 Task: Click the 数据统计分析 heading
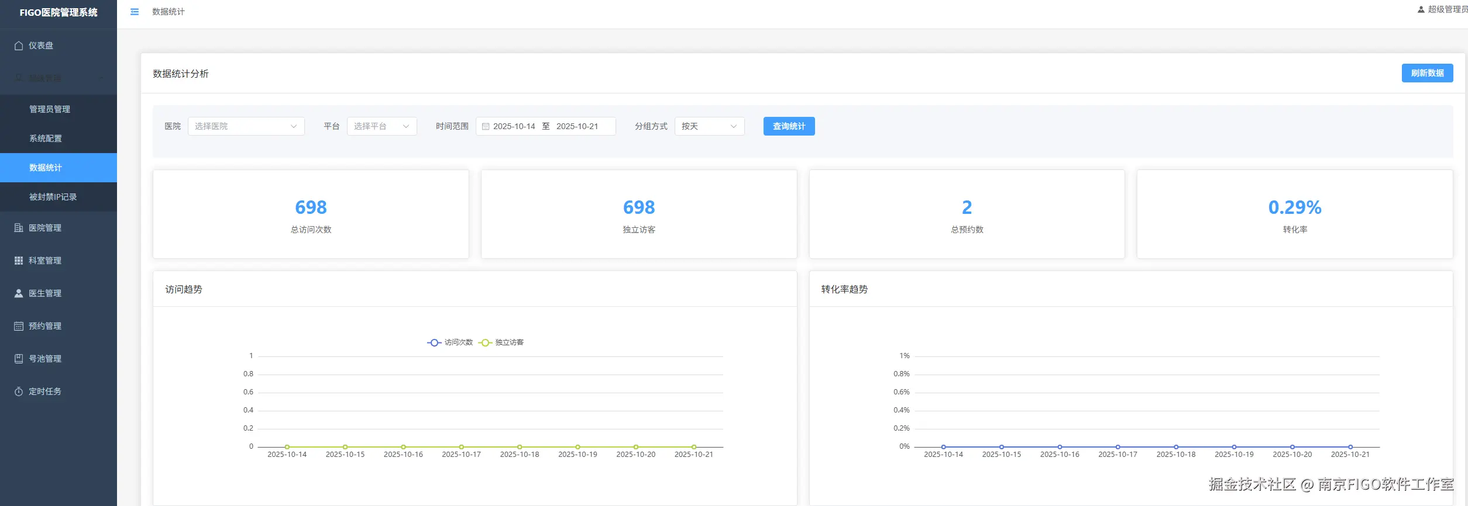(181, 74)
